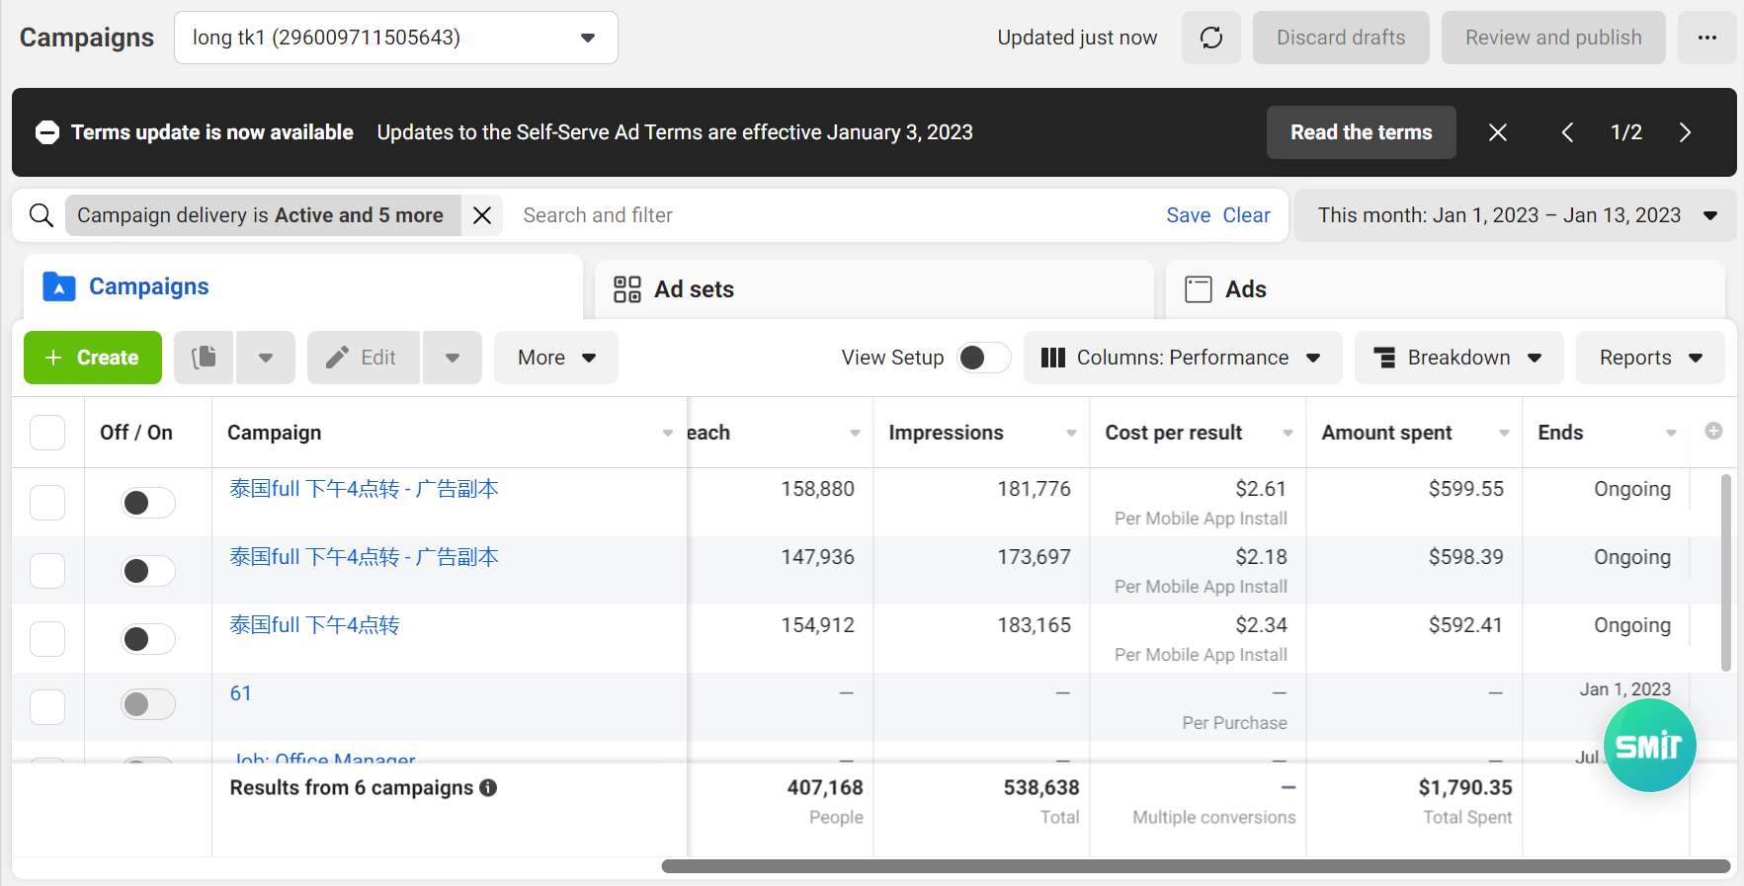Image resolution: width=1744 pixels, height=886 pixels.
Task: Go to previous notification in banner
Action: [x=1567, y=132]
